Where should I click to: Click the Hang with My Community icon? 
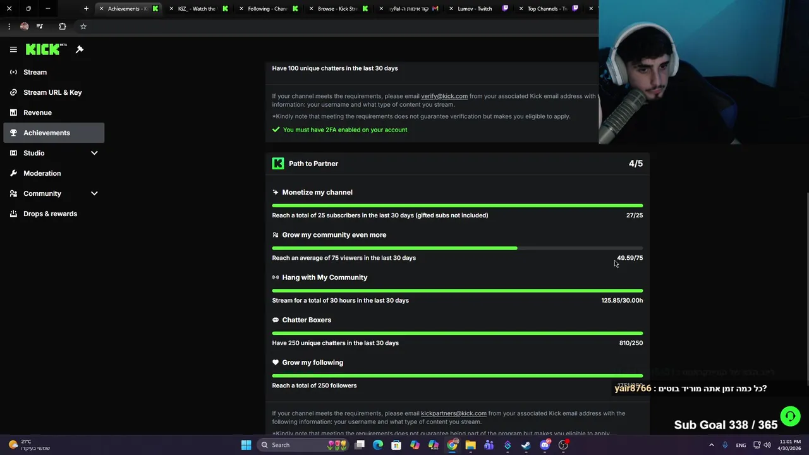tap(276, 277)
